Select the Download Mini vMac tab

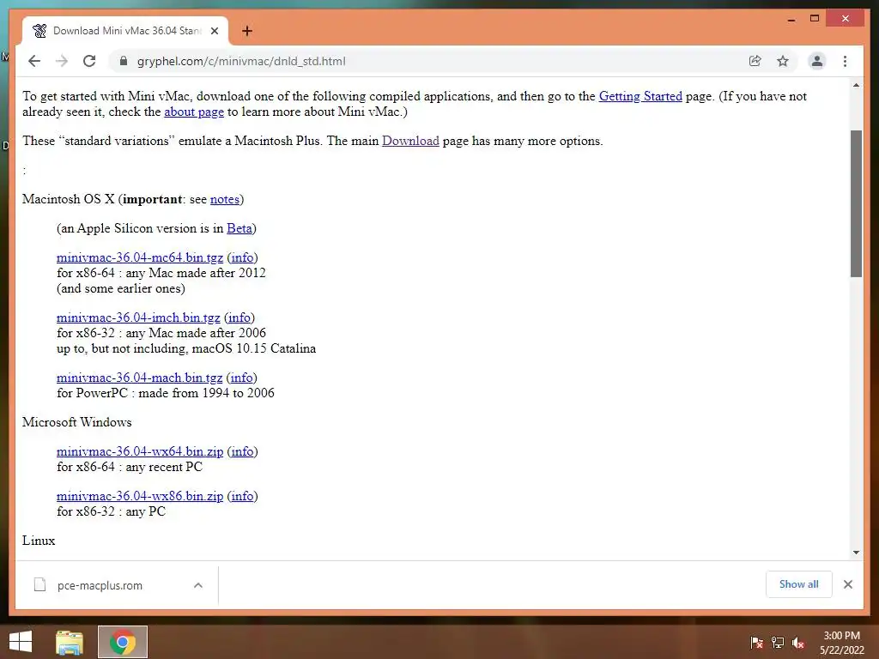click(x=125, y=31)
